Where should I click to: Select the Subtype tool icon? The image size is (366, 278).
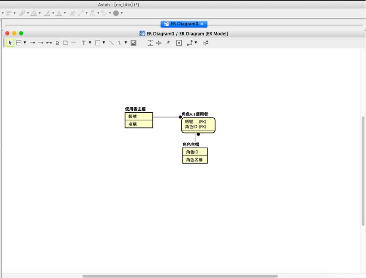pyautogui.click(x=57, y=43)
